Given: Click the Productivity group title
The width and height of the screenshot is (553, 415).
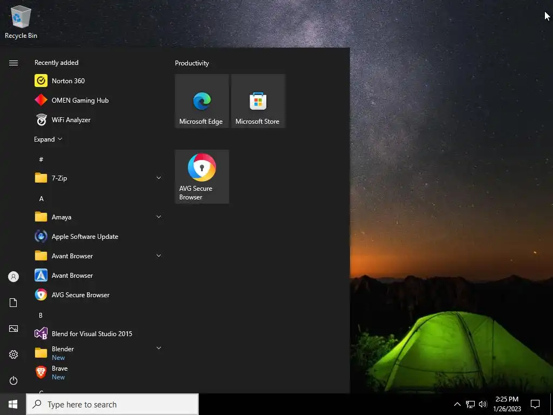Looking at the screenshot, I should click(192, 63).
